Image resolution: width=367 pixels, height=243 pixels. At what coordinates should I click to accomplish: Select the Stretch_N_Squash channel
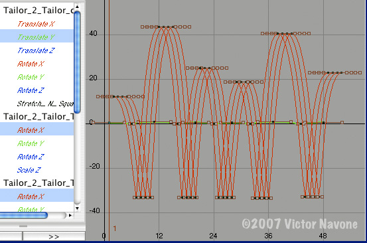[x=45, y=104]
